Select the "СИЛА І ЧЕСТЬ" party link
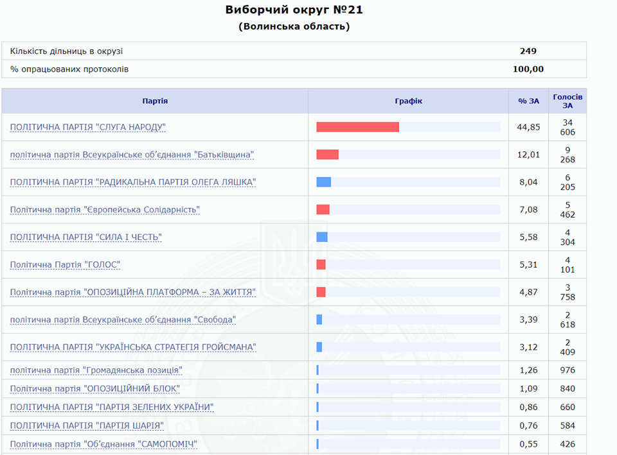The width and height of the screenshot is (617, 455). coord(86,237)
